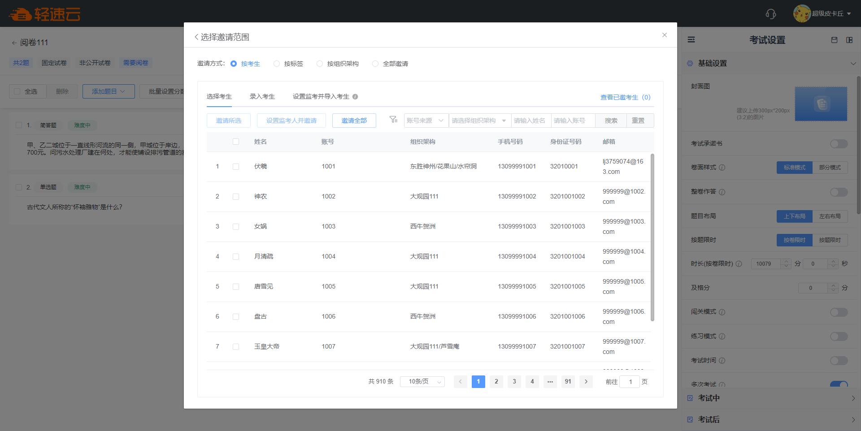Screen dimensions: 861x431
Task: Toggle the 考试承诺书 switch
Action: [839, 144]
